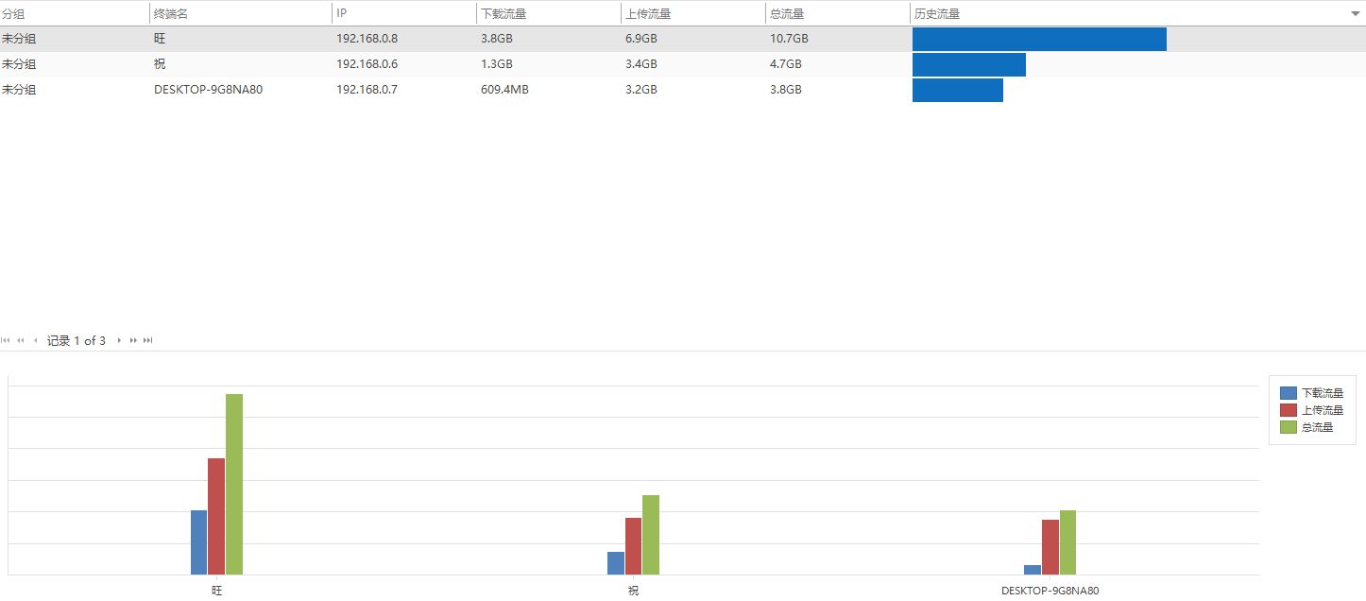Click the 历史流量 column header label
Screen dimensions: 1366x601
(x=937, y=14)
